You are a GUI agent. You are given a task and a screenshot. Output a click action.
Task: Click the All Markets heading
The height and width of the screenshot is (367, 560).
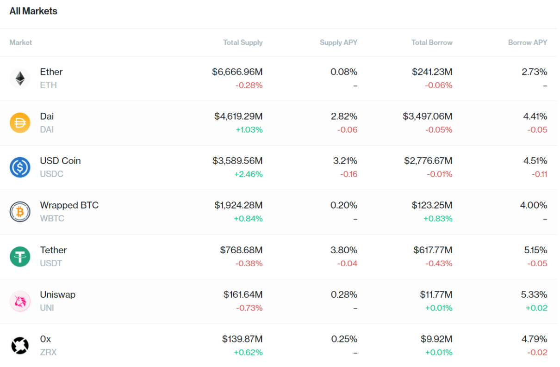click(x=33, y=12)
